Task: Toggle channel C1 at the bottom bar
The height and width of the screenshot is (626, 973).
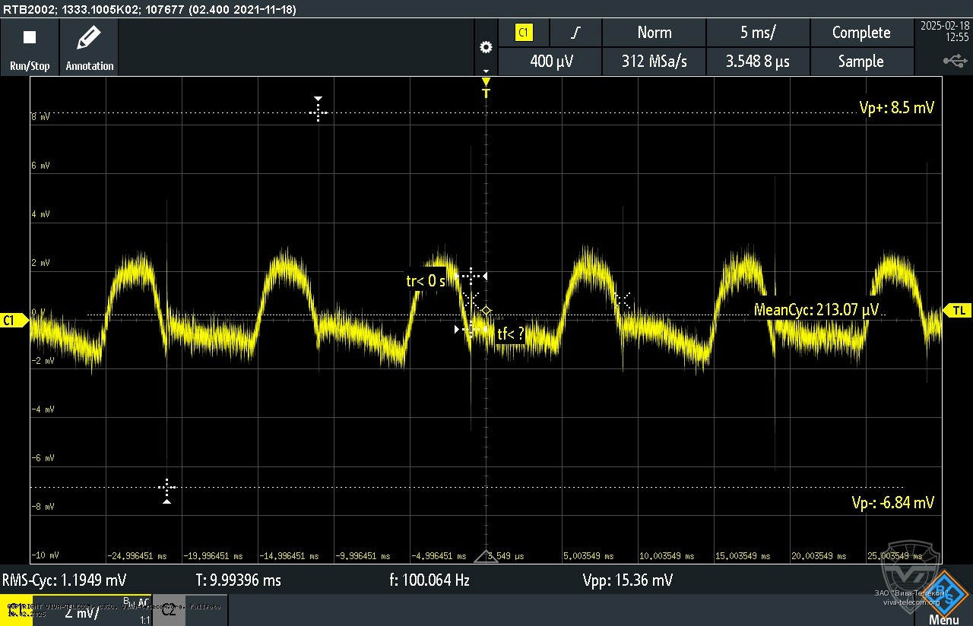Action: tap(17, 610)
